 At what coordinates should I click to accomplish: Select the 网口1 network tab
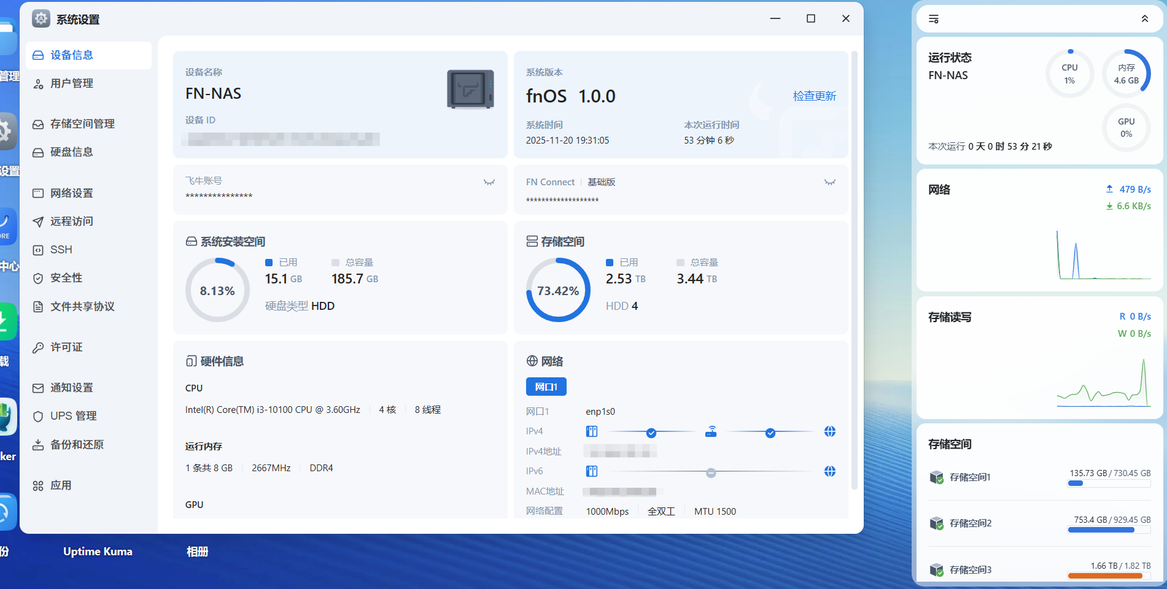pyautogui.click(x=546, y=387)
